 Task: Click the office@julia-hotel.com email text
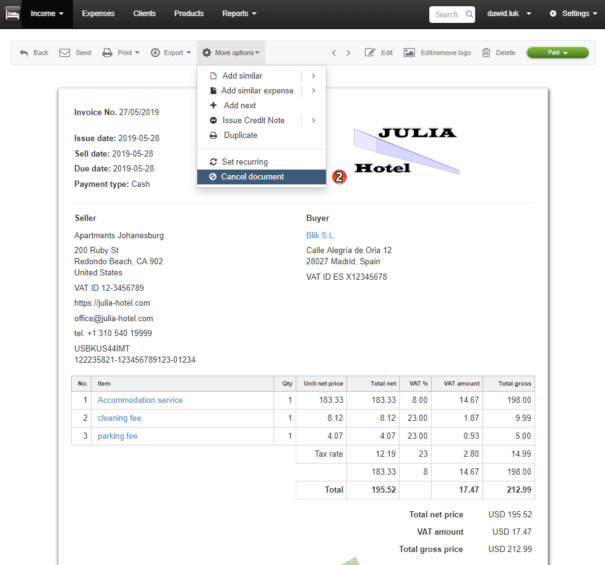[x=114, y=318]
